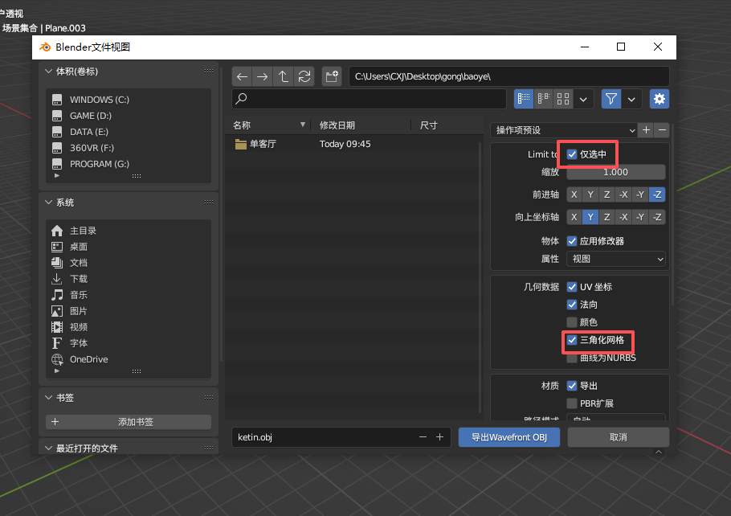Image resolution: width=731 pixels, height=516 pixels.
Task: Navigate up to the parent directory
Action: click(284, 76)
